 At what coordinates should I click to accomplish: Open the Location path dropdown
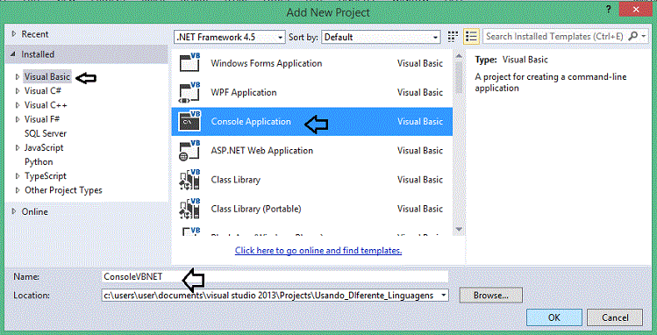pyautogui.click(x=443, y=296)
